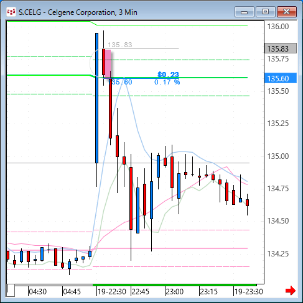Click the small white box at the bottom-left corner

tap(11, 291)
